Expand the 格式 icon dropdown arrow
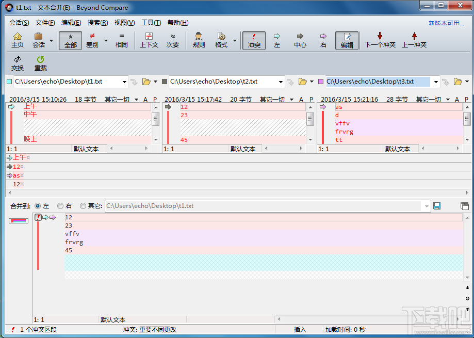Screen dimensions: 474x338 [235, 40]
